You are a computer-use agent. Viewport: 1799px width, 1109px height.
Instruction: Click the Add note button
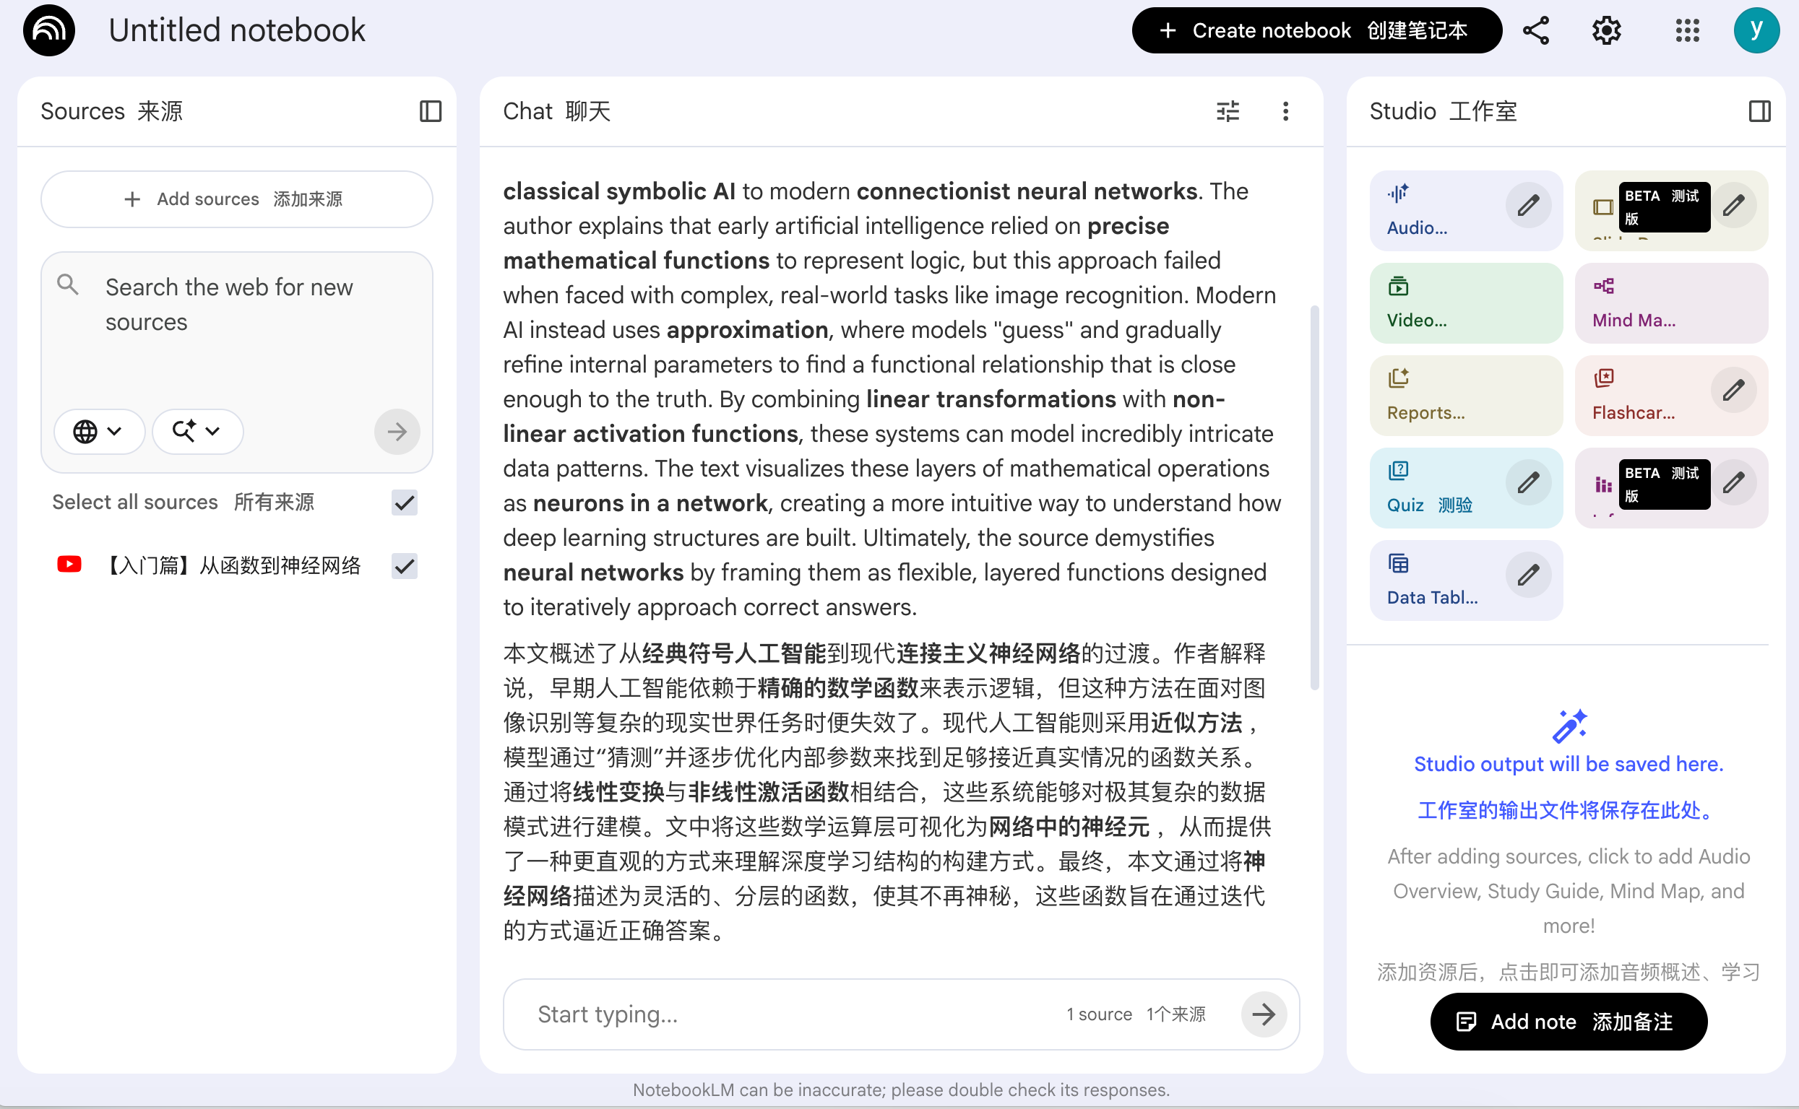click(x=1568, y=1021)
